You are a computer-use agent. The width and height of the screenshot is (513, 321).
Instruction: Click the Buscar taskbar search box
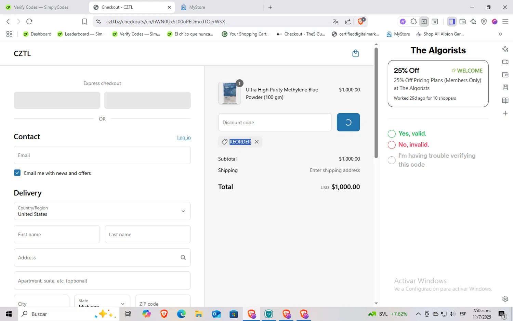click(x=69, y=314)
